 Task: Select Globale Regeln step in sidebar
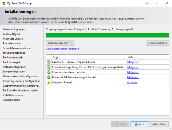pyautogui.click(x=11, y=34)
